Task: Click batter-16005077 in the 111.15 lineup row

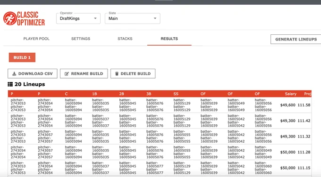Action: 155,168
